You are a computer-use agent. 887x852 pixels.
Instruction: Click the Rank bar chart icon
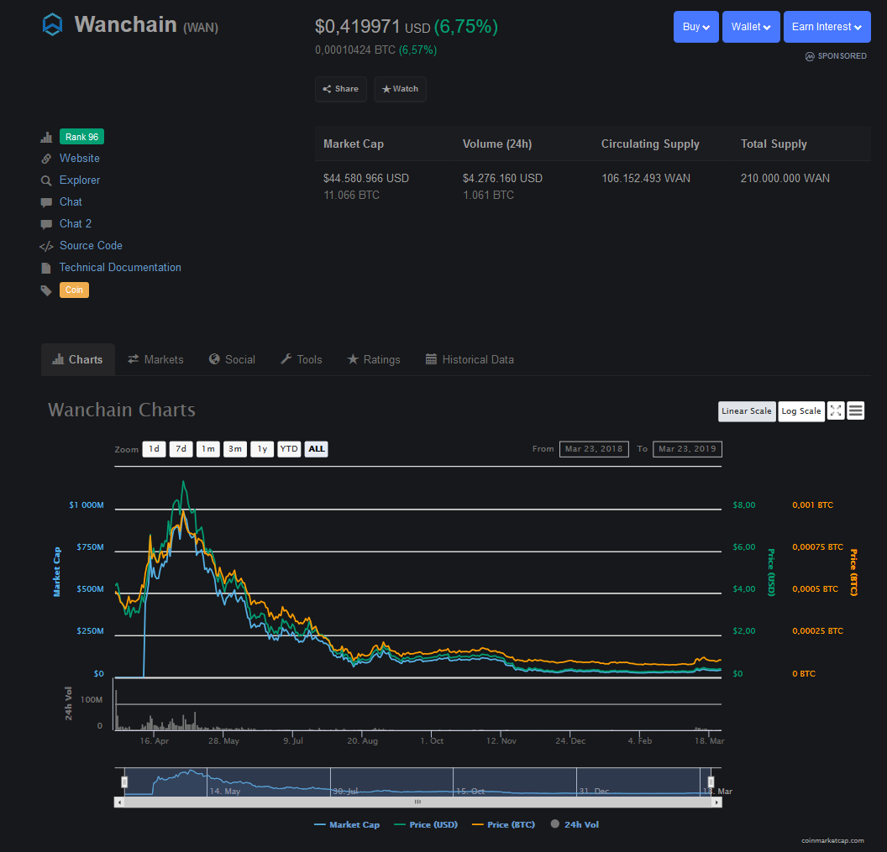(x=46, y=137)
